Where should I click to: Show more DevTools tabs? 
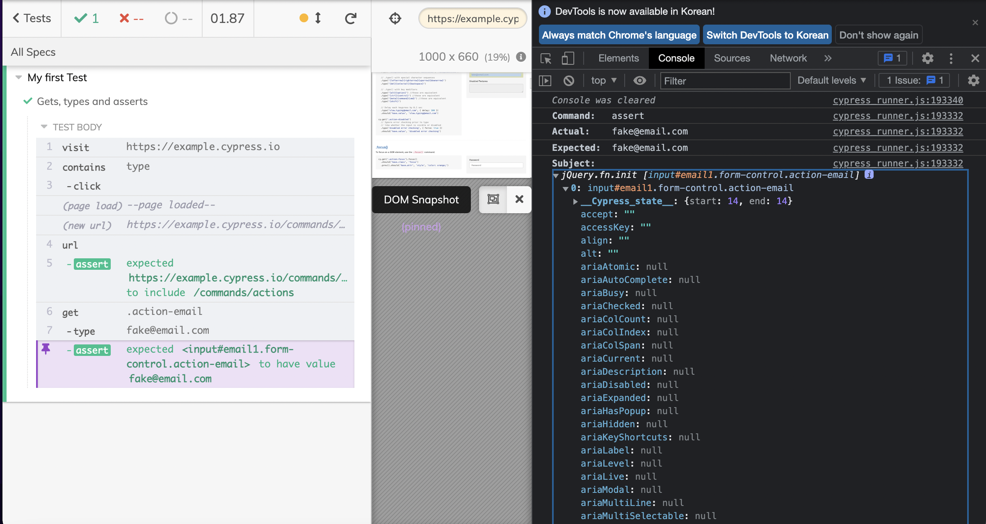(828, 58)
